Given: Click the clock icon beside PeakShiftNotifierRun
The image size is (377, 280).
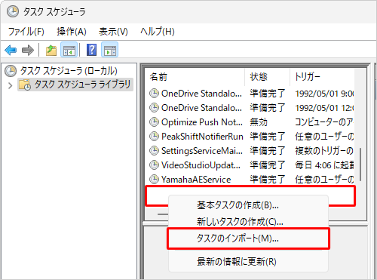Looking at the screenshot, I should pyautogui.click(x=154, y=137).
